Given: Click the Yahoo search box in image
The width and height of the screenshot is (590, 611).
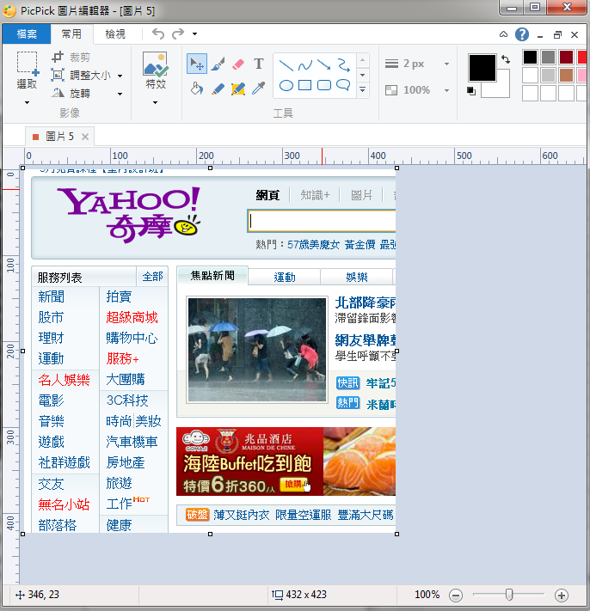Looking at the screenshot, I should click(x=322, y=221).
